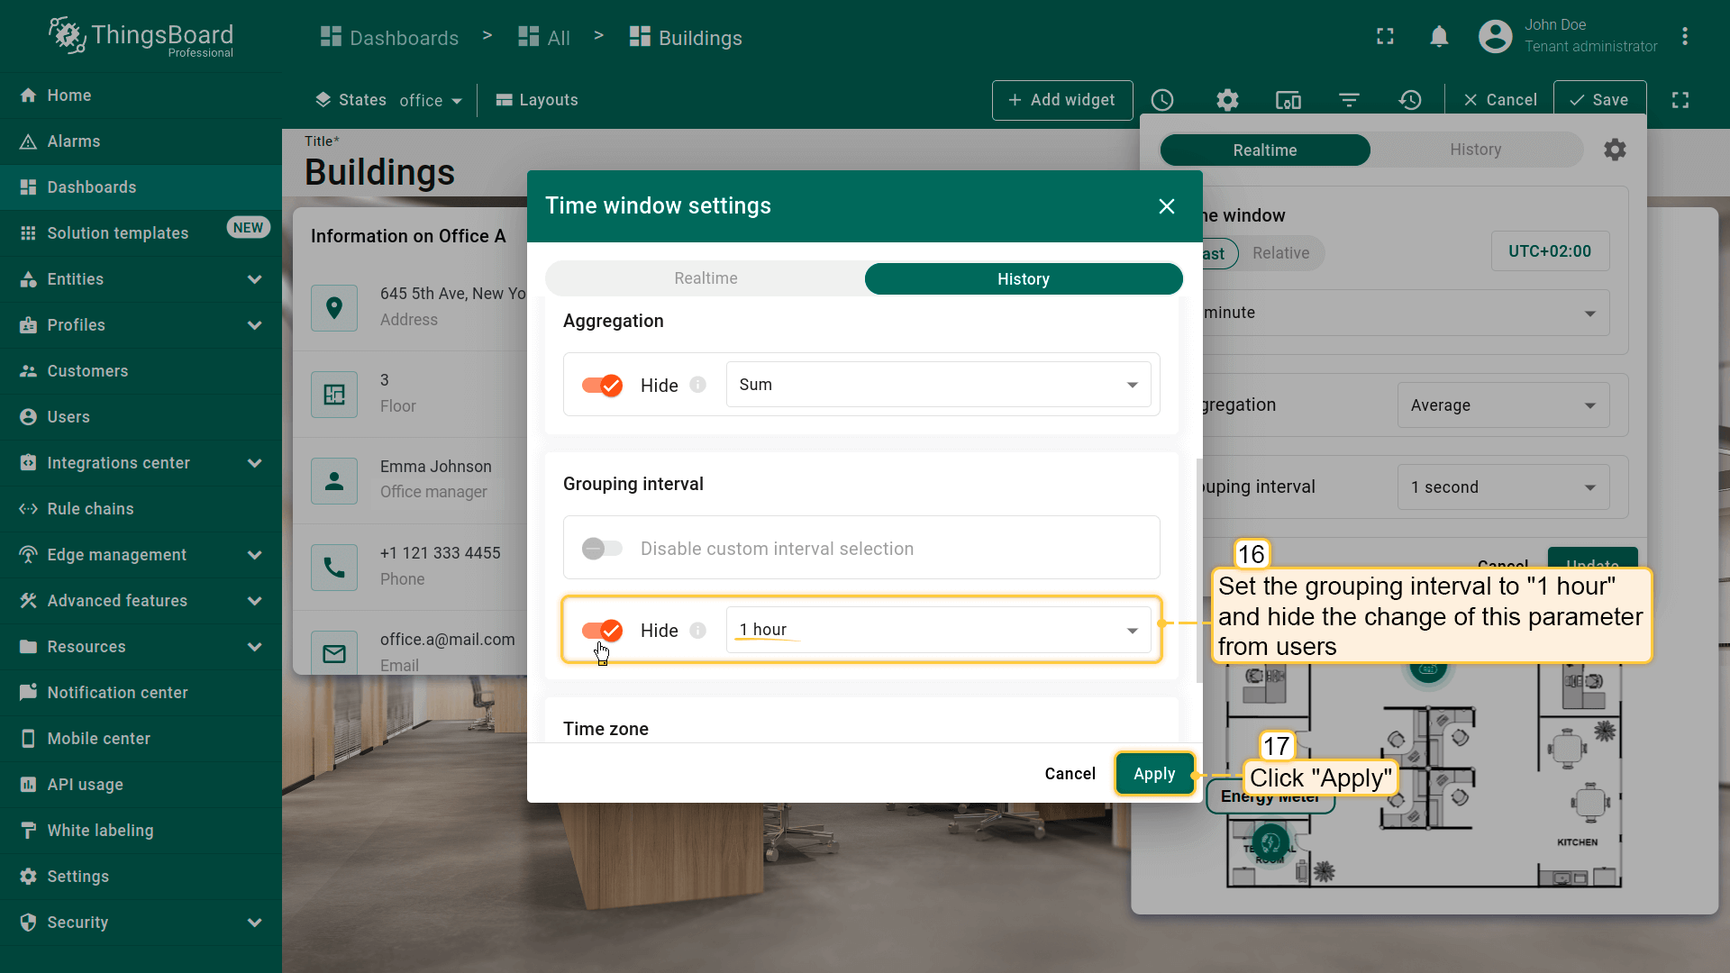This screenshot has width=1730, height=973.
Task: Open the timewindow panel gear settings icon
Action: pos(1615,150)
